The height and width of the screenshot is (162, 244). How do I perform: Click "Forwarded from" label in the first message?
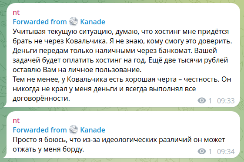click(x=40, y=22)
